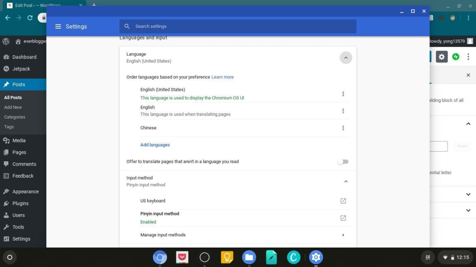
Task: Collapse the Input method section
Action: [345, 181]
